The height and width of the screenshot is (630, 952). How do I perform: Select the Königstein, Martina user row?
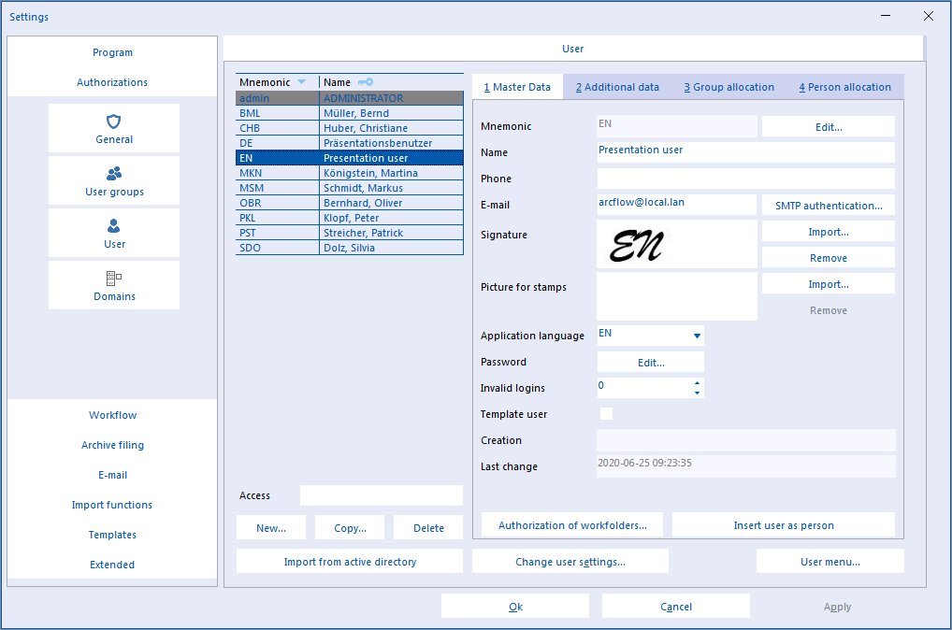pos(349,173)
